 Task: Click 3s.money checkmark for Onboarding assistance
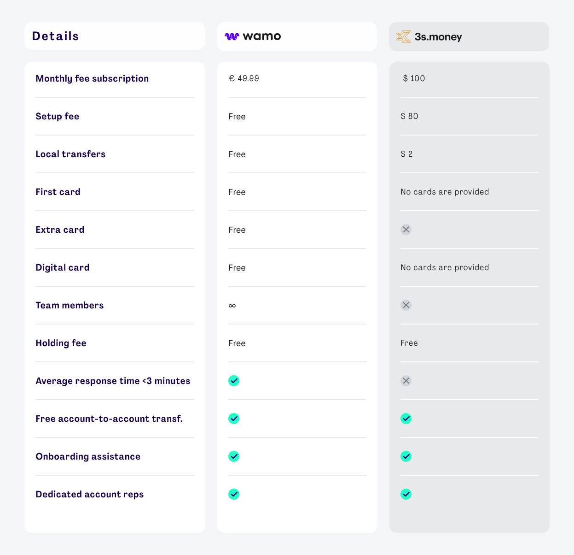click(x=406, y=456)
